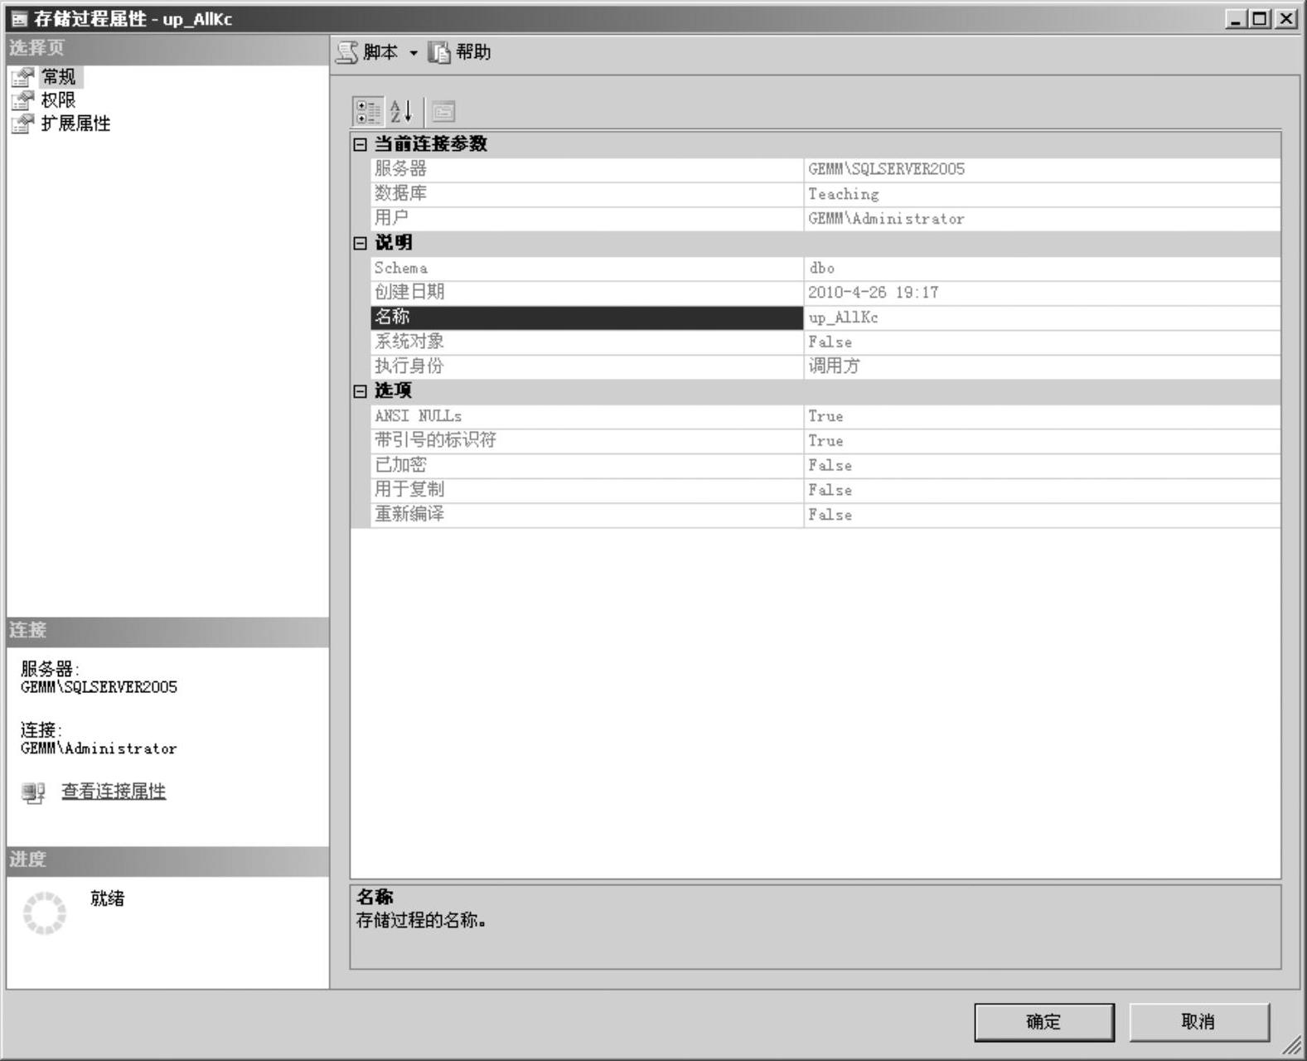1307x1061 pixels.
Task: Select the 带引号的标识符 property row
Action: pos(825,441)
